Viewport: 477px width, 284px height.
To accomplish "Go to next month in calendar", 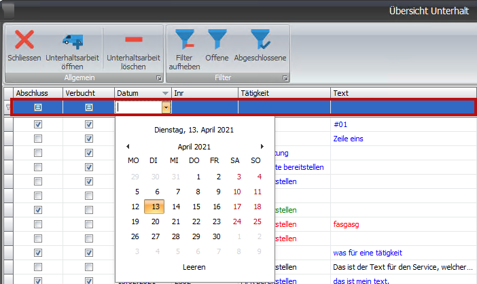I will 262,146.
